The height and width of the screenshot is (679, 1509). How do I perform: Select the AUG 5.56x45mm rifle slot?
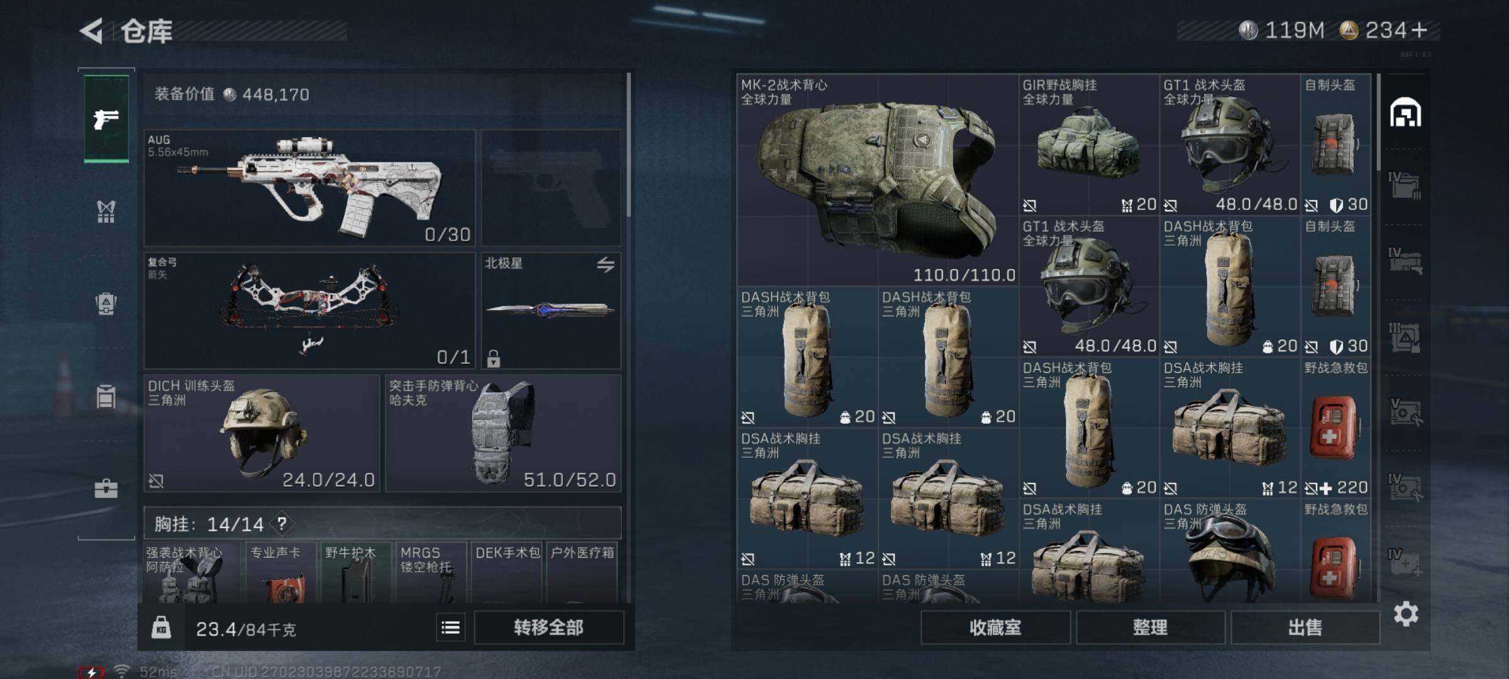(310, 188)
